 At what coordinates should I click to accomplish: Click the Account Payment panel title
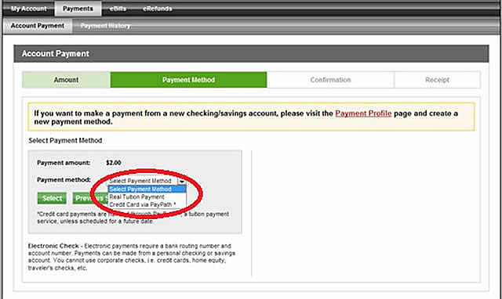tap(56, 54)
